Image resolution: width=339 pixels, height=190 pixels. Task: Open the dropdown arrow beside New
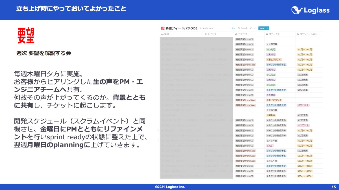(x=267, y=28)
